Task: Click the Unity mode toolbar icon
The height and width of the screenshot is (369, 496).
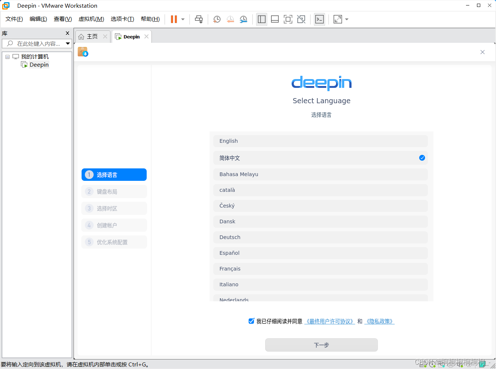Action: coord(301,19)
